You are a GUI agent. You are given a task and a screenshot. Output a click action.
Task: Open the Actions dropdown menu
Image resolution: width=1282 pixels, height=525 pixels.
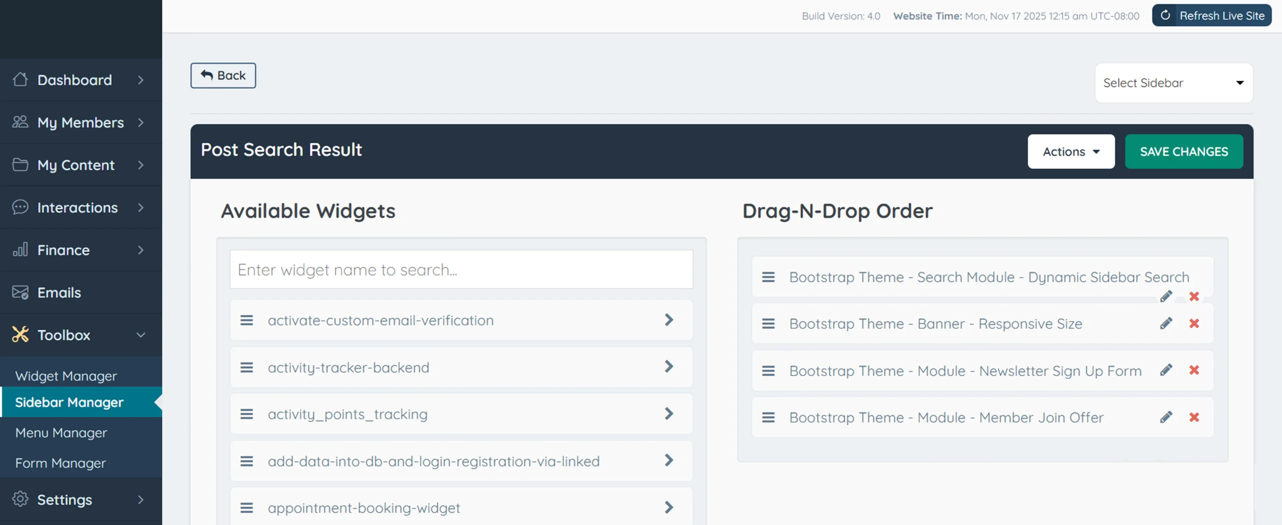pyautogui.click(x=1071, y=151)
